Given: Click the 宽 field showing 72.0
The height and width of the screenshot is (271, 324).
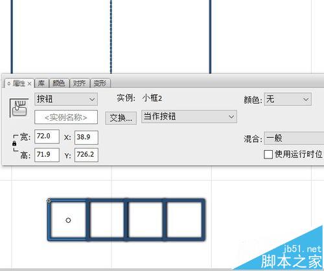Looking at the screenshot, I should [x=47, y=136].
